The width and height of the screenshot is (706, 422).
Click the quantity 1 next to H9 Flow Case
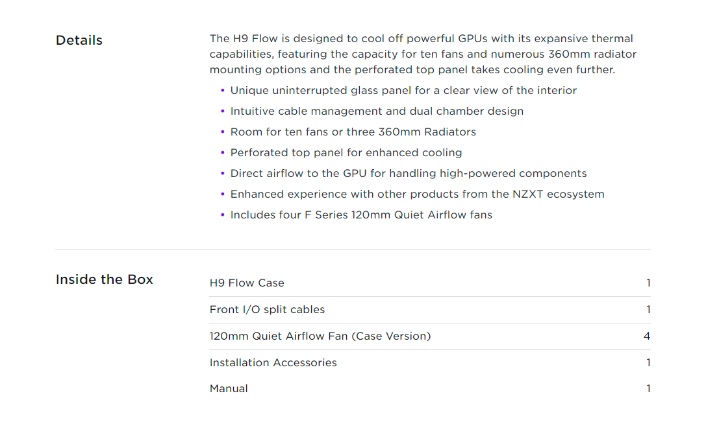coord(648,283)
